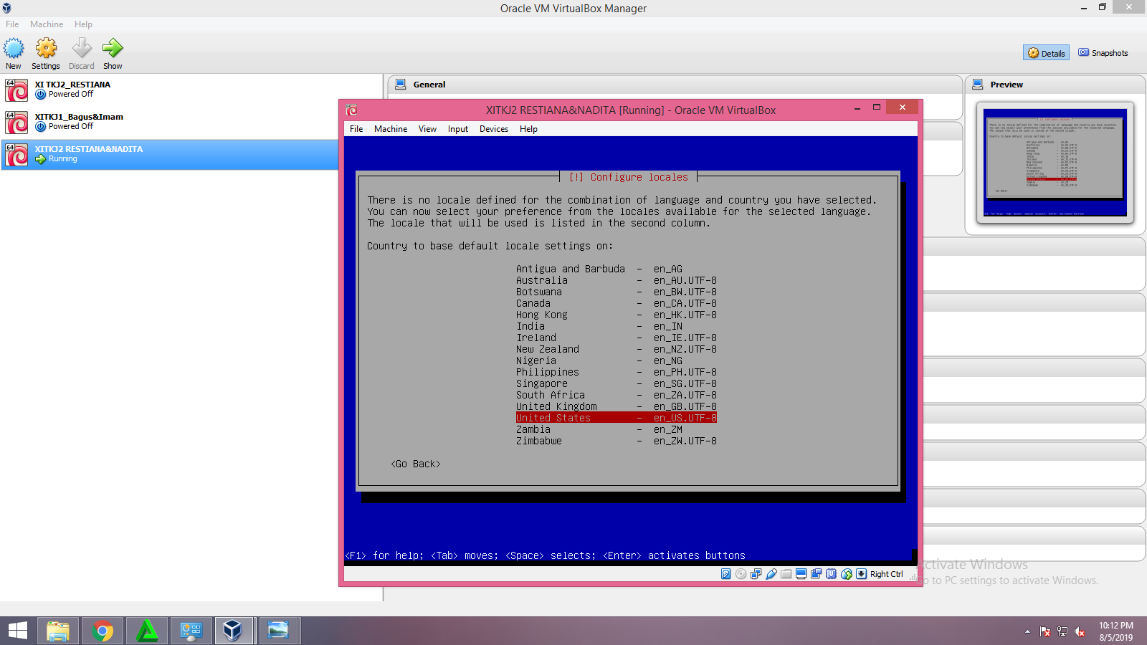Open the View menu in VM window

(x=427, y=129)
